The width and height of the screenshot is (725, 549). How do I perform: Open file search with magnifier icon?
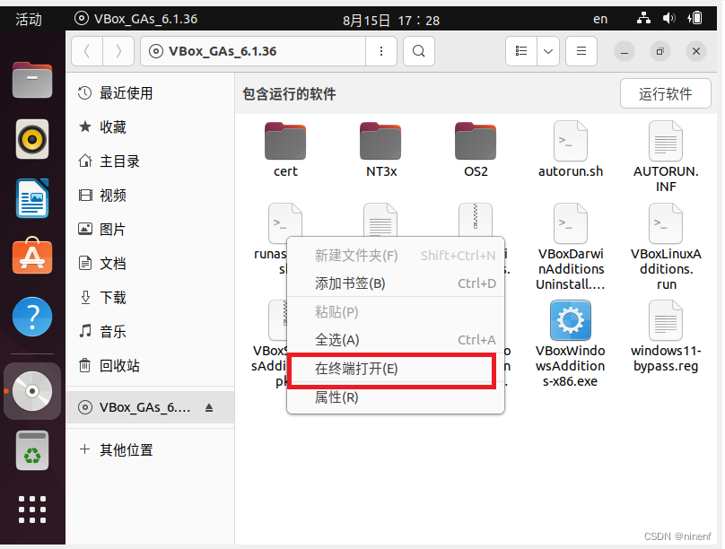pyautogui.click(x=418, y=51)
